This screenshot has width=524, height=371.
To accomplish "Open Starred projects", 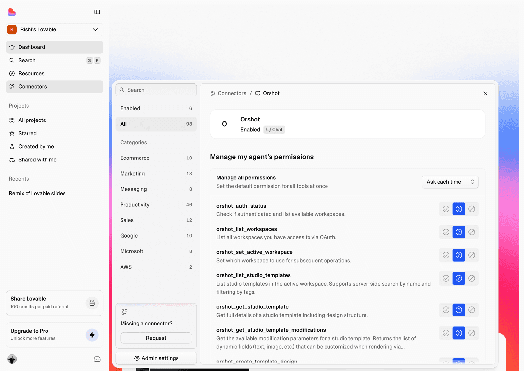I will pyautogui.click(x=55, y=133).
